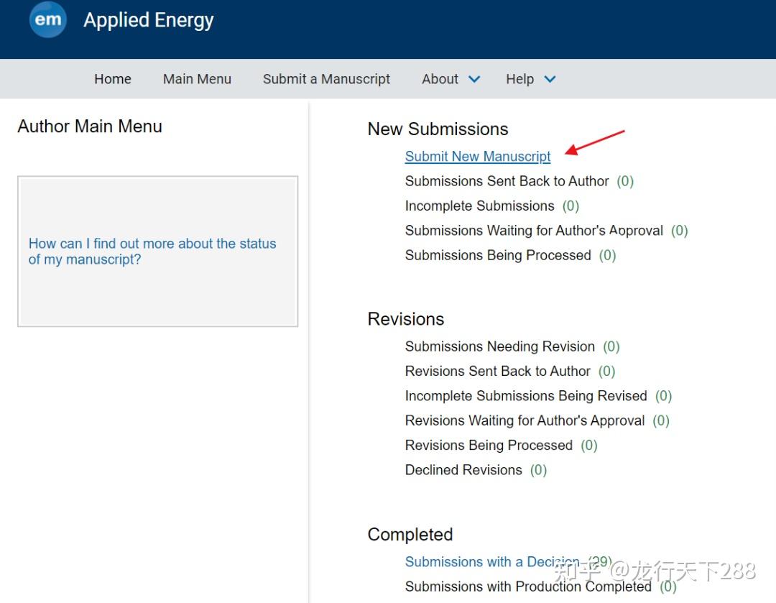View Submissions Being Processed
This screenshot has width=776, height=603.
(498, 255)
